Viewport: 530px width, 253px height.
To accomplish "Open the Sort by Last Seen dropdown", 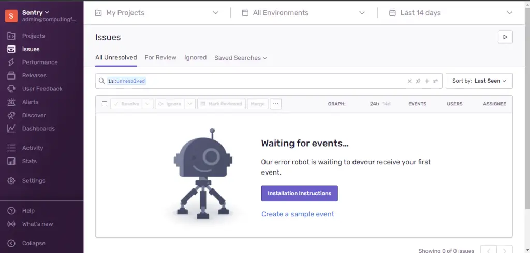I will (479, 81).
